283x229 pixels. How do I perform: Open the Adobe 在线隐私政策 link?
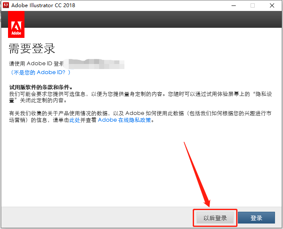point(124,120)
